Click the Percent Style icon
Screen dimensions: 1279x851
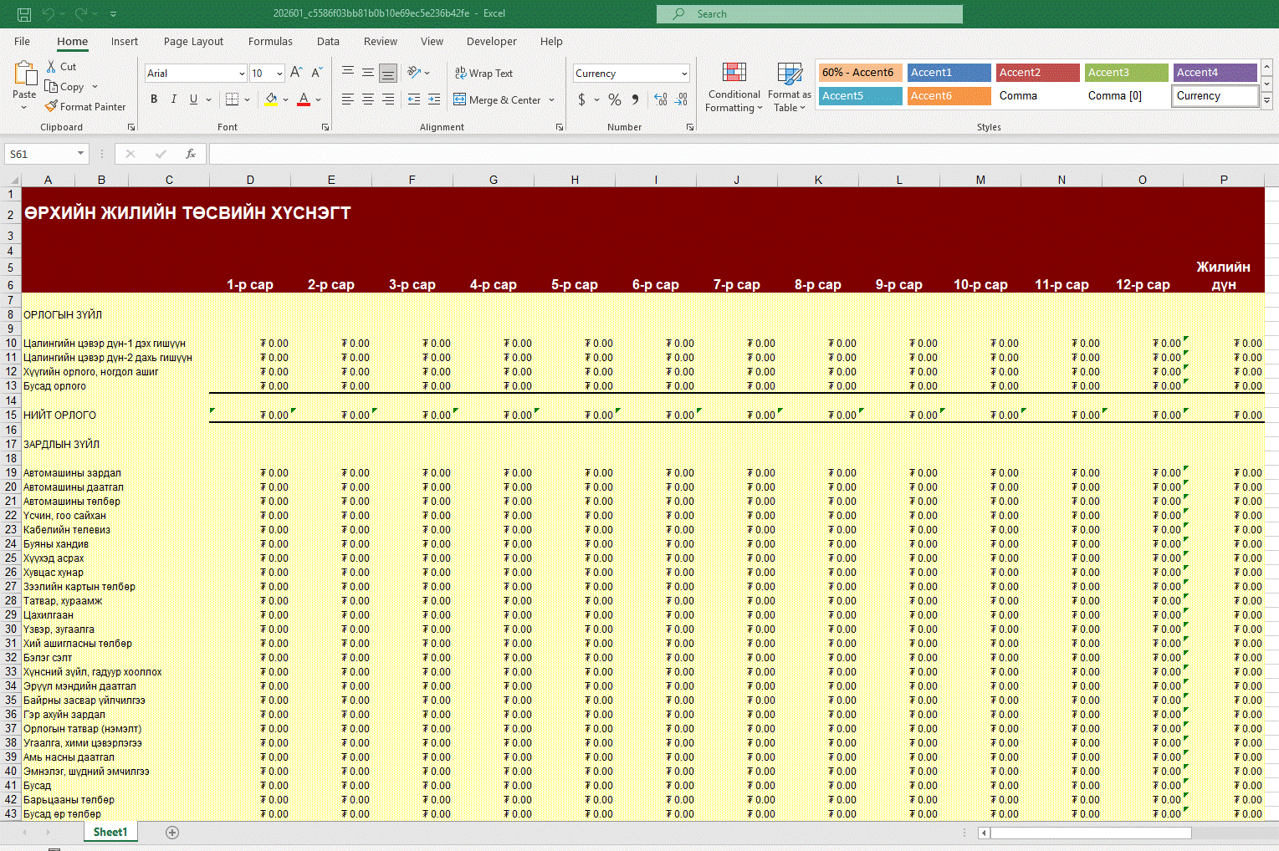pyautogui.click(x=615, y=99)
